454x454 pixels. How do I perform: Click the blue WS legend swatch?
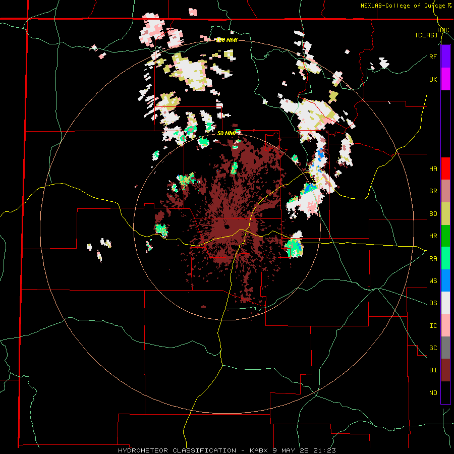(445, 280)
